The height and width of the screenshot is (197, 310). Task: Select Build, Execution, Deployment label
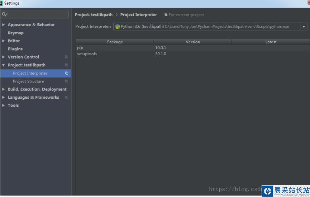[37, 89]
